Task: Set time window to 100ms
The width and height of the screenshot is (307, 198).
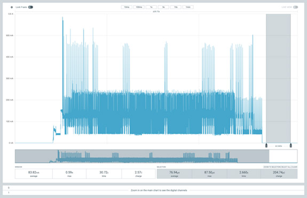Action: (x=139, y=7)
